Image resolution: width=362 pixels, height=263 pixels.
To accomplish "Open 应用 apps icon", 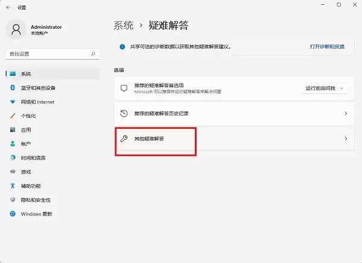I will pos(13,129).
